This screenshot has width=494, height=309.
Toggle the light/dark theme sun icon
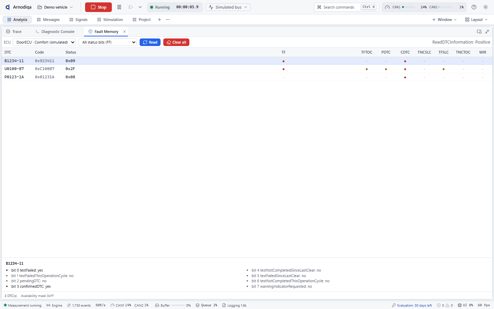point(485,7)
